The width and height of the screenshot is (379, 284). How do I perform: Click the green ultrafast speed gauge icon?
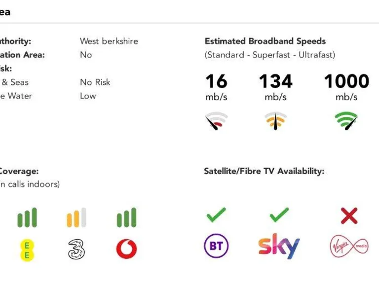click(346, 120)
